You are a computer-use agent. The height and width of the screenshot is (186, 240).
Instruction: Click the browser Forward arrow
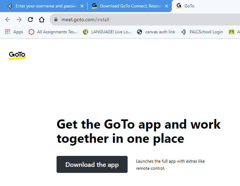19,19
